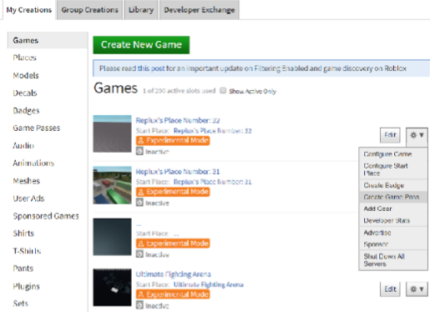Click the clock icon next to Ultimate Fighting Arena Inactive
Viewport: 430px width, 312px height.
tap(139, 305)
